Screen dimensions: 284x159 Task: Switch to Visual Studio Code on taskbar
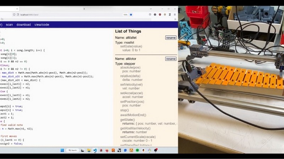pyautogui.click(x=95, y=150)
